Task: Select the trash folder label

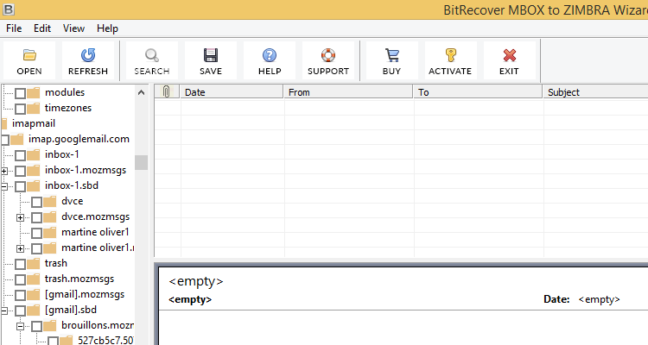Action: pos(56,263)
